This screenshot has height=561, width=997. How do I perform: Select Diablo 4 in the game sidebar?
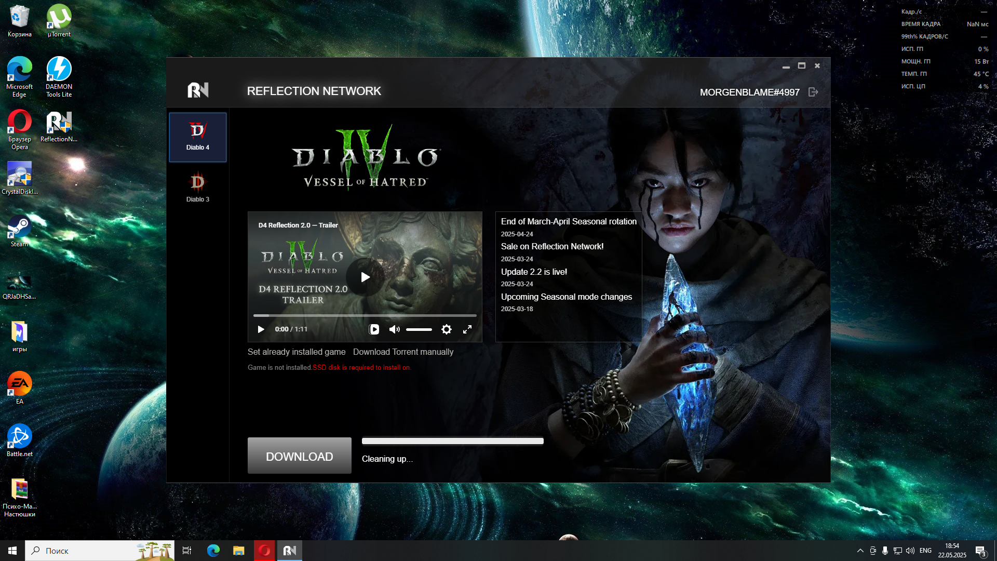point(197,137)
